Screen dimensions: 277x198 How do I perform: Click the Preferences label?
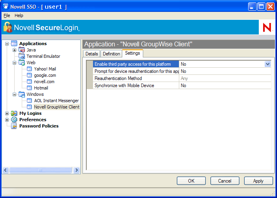point(33,120)
